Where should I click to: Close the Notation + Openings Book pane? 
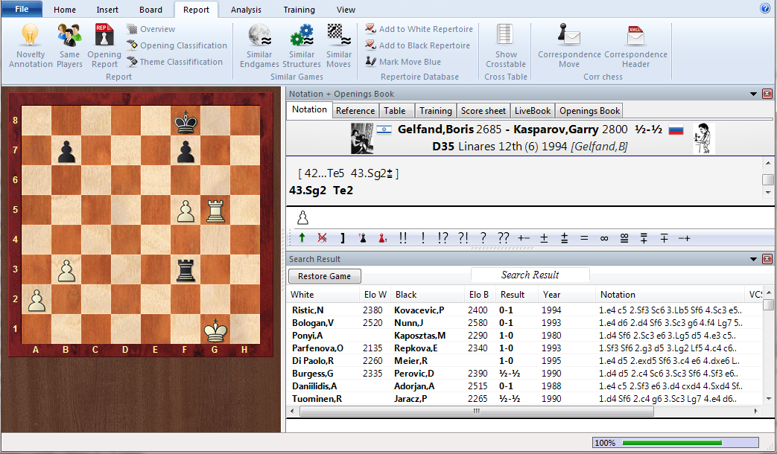coord(767,94)
